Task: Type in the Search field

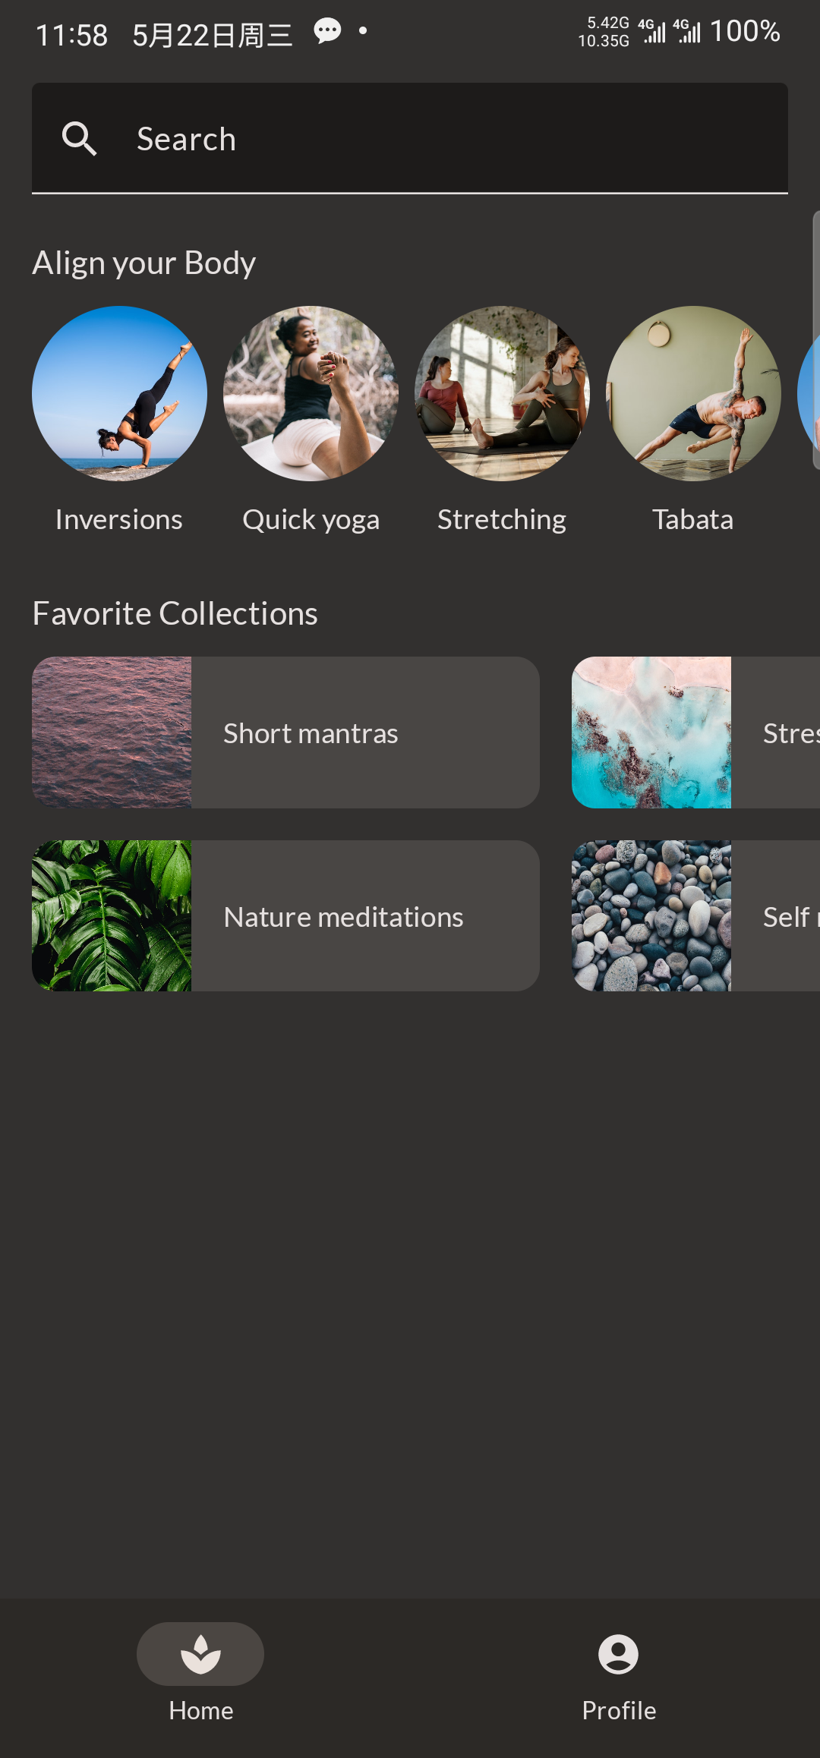Action: tap(456, 139)
